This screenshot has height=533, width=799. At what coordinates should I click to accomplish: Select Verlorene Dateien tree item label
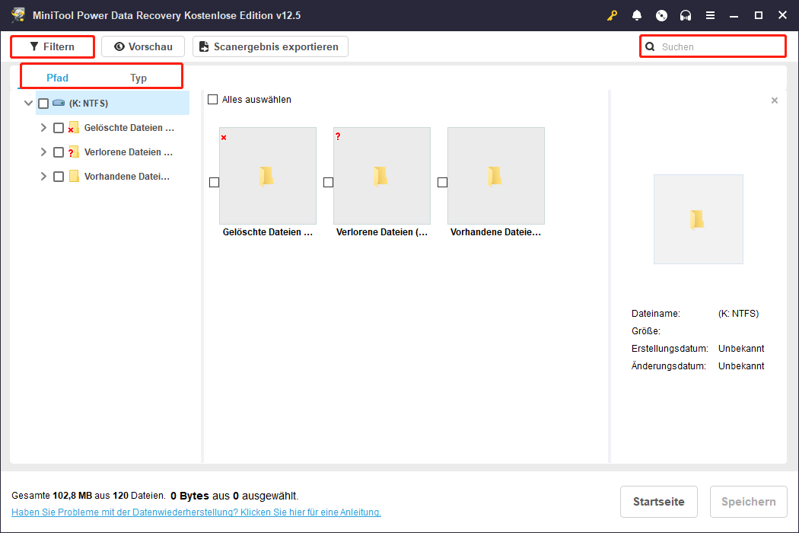pyautogui.click(x=129, y=152)
